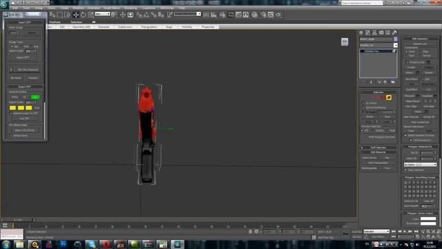Click the Edit Triangulation button
Screen dimensions: 442x249
pyautogui.click(x=378, y=163)
